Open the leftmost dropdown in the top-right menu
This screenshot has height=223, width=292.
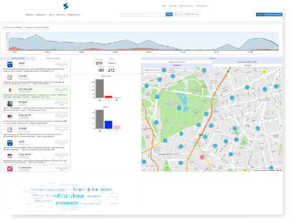tap(164, 6)
